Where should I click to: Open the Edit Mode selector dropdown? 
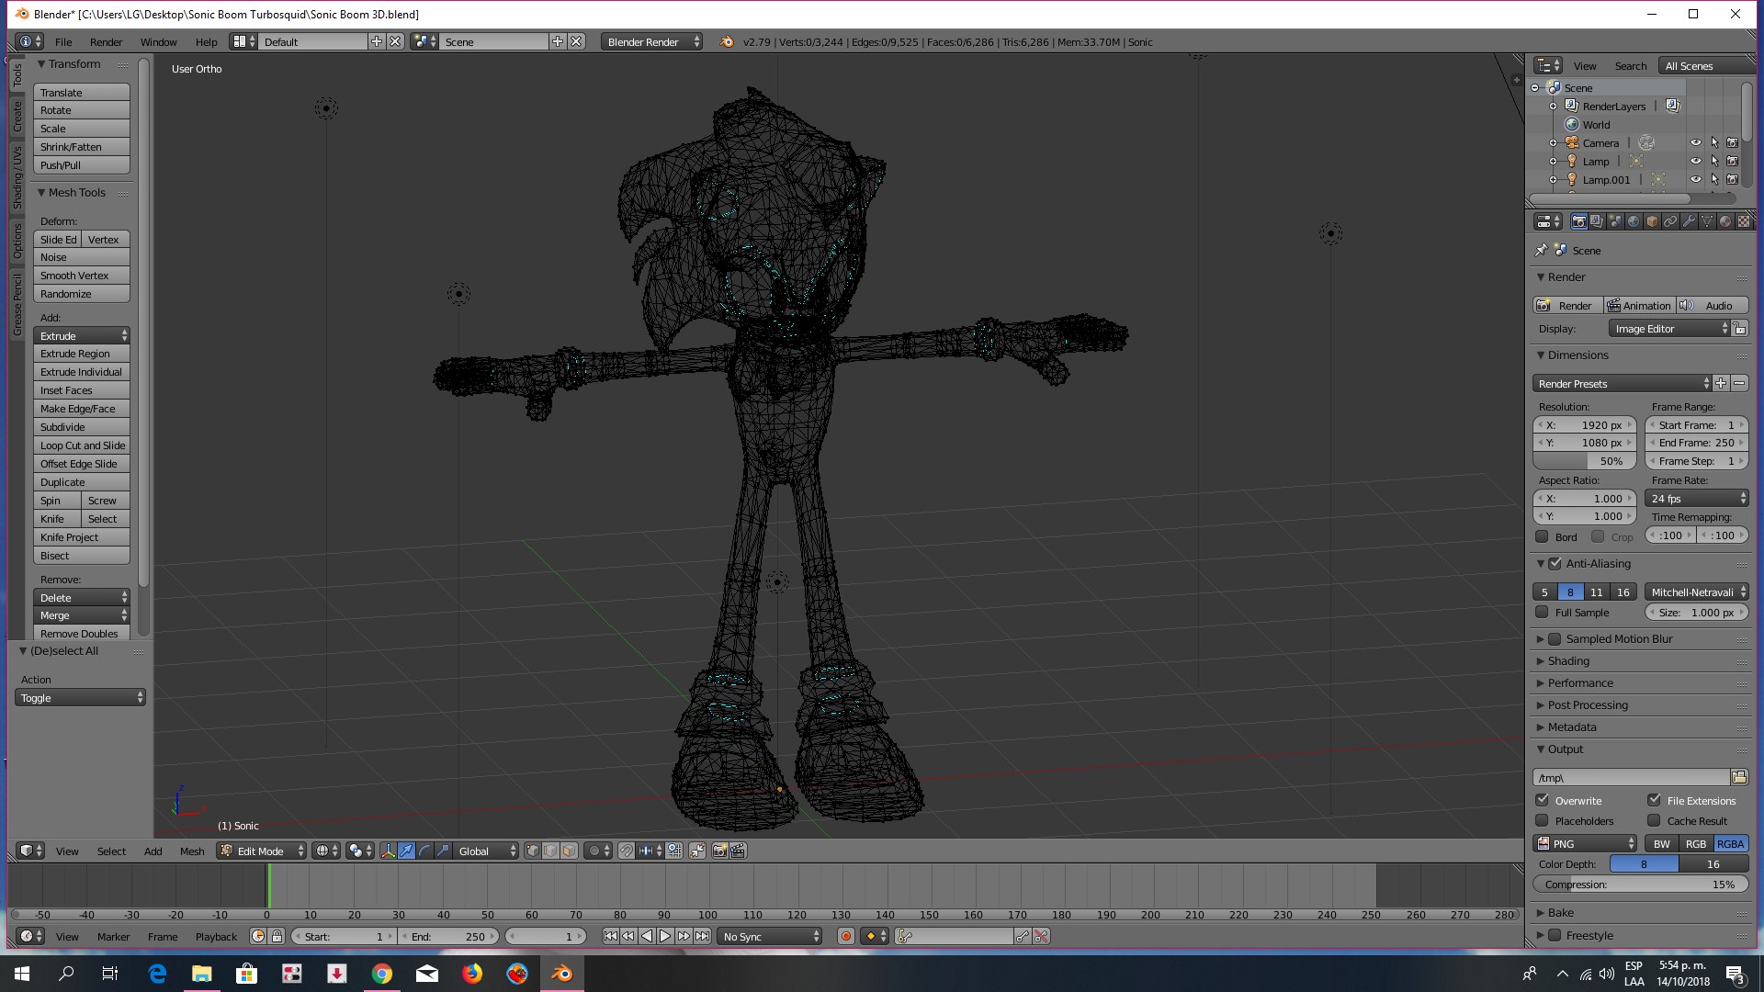coord(262,851)
